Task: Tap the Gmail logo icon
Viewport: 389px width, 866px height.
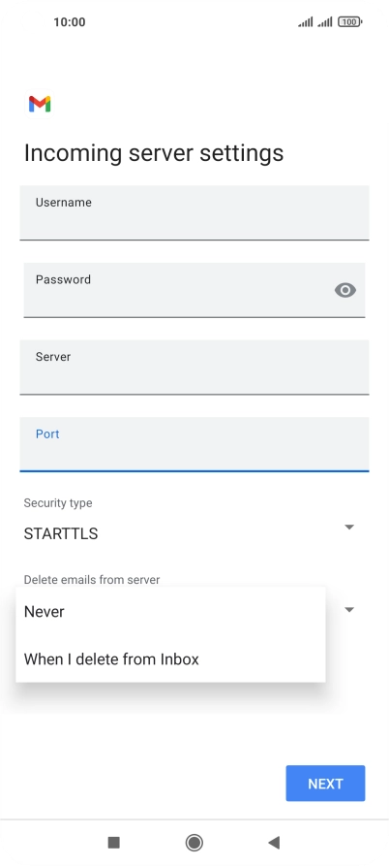Action: click(40, 104)
